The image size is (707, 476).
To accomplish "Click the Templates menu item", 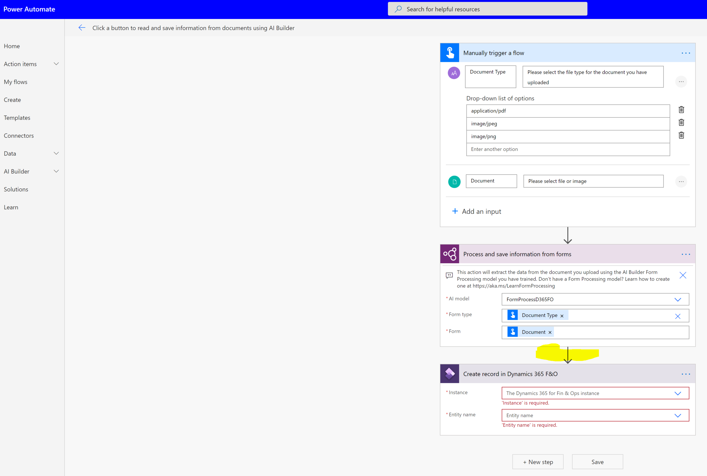I will (x=17, y=117).
